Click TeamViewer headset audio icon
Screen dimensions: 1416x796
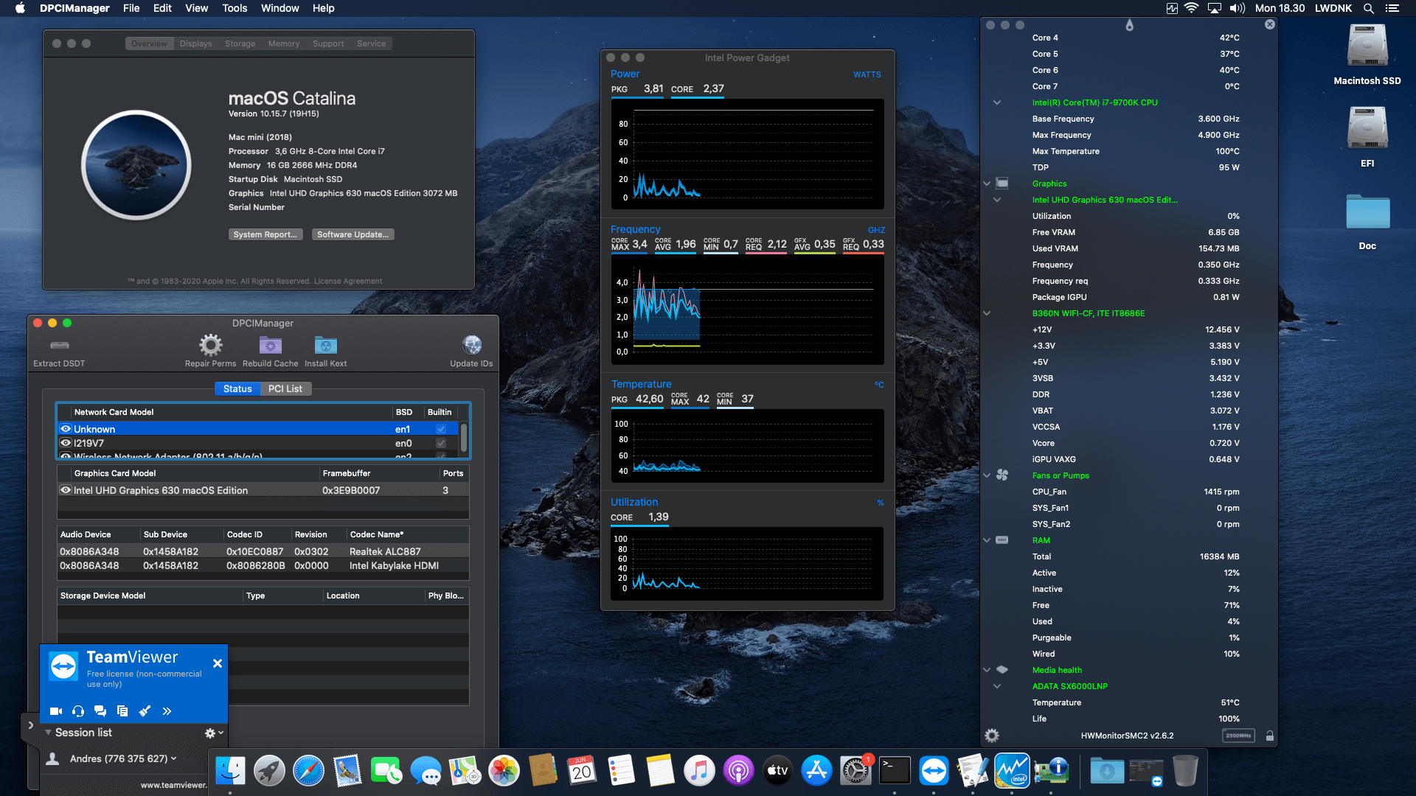pyautogui.click(x=78, y=711)
